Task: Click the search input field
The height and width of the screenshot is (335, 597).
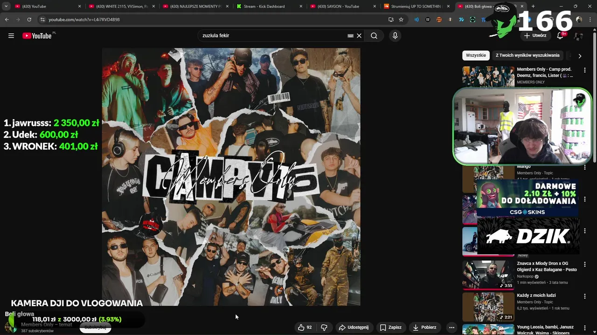Action: [273, 36]
